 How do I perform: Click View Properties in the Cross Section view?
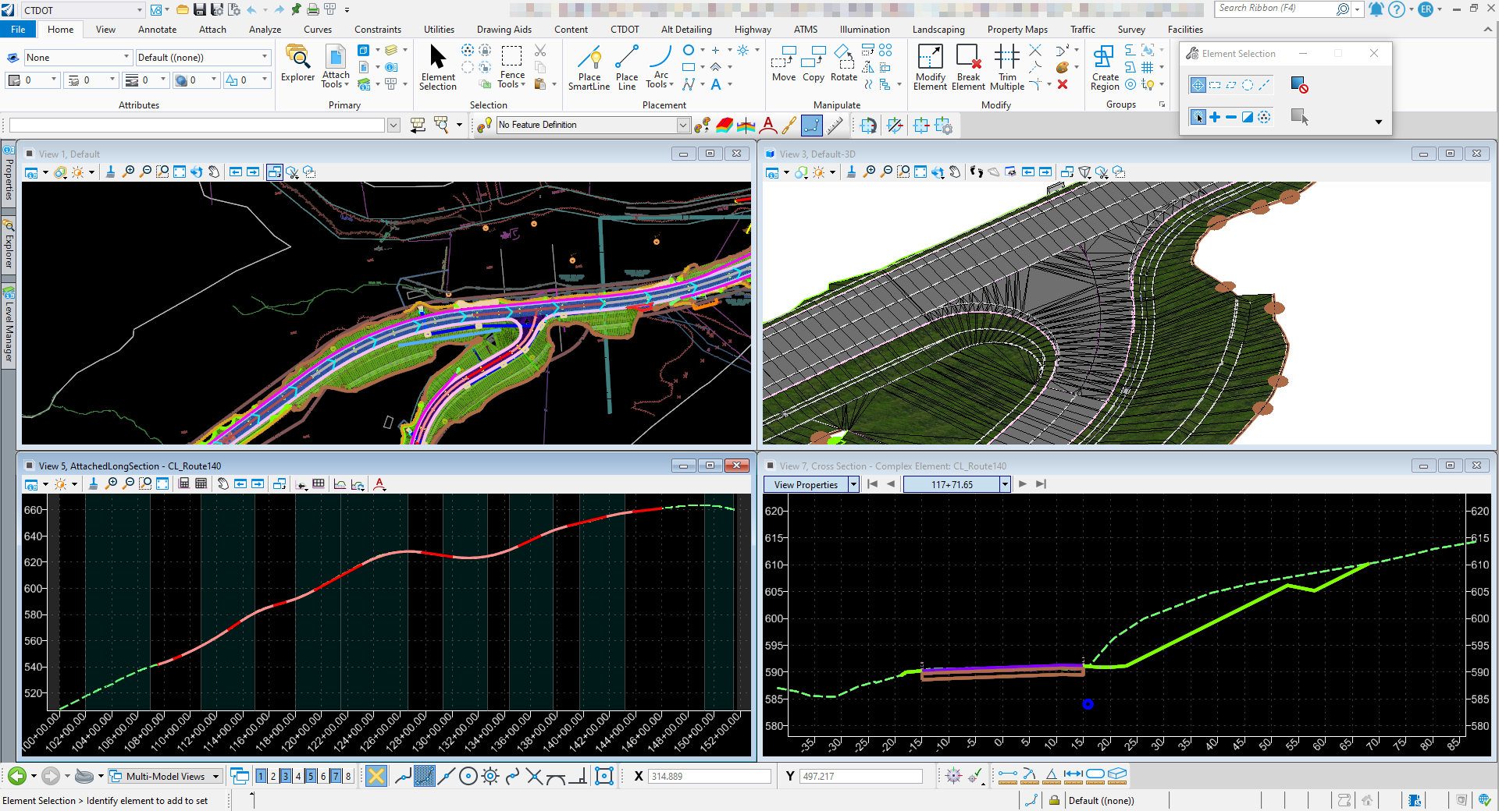pyautogui.click(x=806, y=484)
